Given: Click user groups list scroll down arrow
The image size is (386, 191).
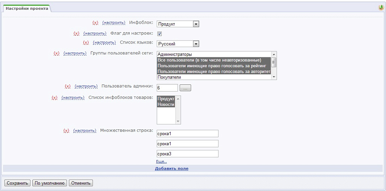Looking at the screenshot, I should pos(274,77).
